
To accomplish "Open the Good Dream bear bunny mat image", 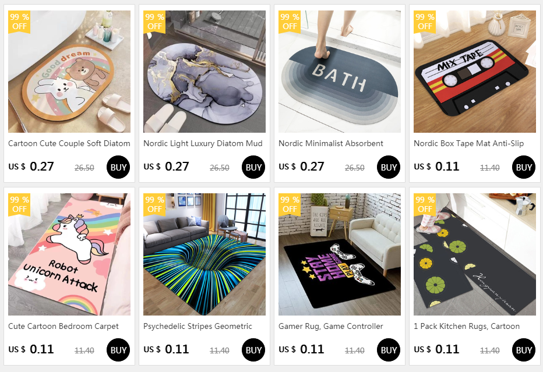I will (69, 71).
